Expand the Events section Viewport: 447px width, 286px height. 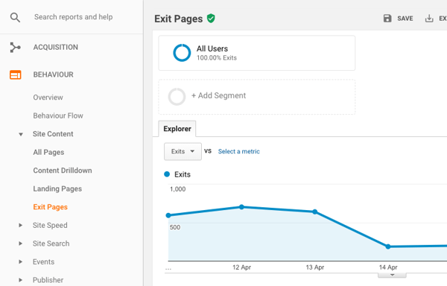[x=21, y=261]
